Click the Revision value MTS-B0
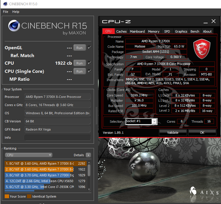Screen dimensions: 221x204 click(207, 74)
